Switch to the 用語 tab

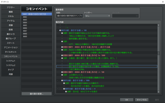[x=11, y=74]
